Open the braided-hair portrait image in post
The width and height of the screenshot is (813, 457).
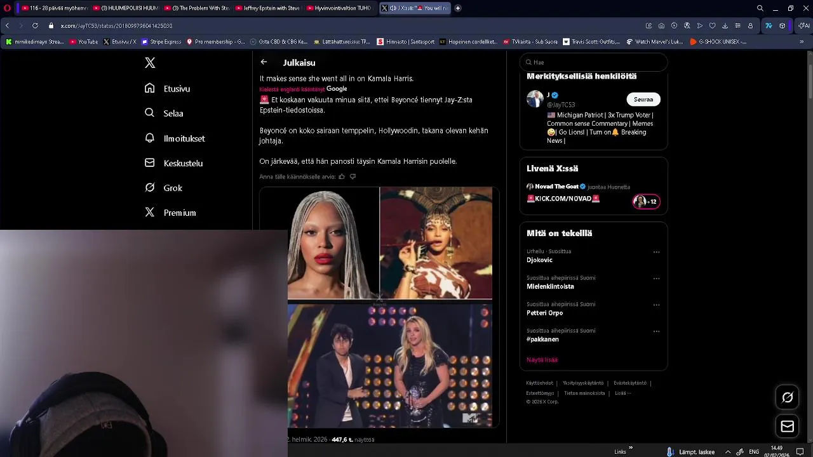pyautogui.click(x=333, y=242)
